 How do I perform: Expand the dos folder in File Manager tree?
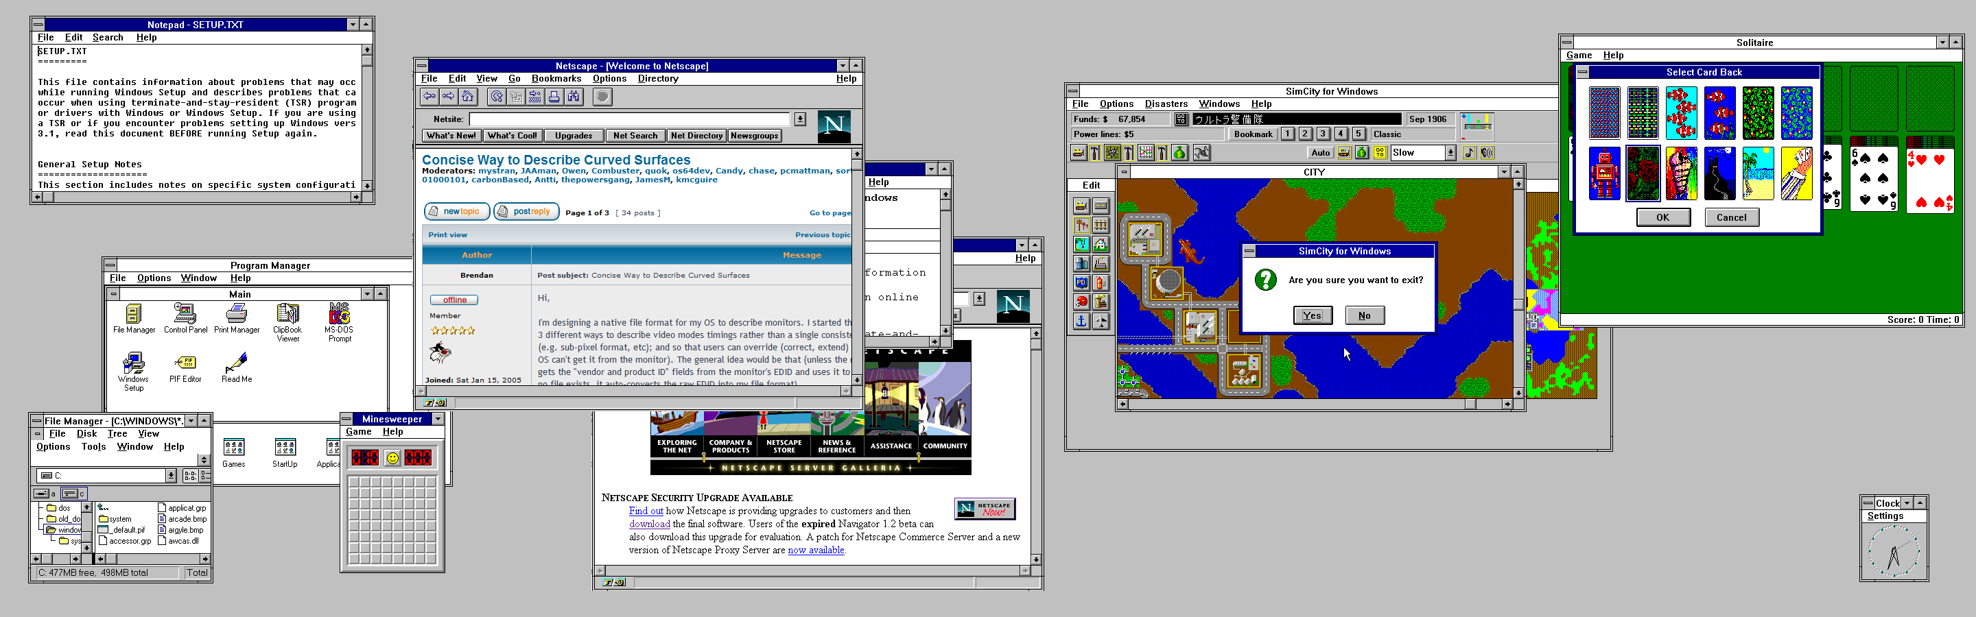coord(58,507)
